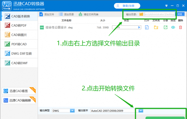Click the DWG file type icon in row

click(42, 28)
